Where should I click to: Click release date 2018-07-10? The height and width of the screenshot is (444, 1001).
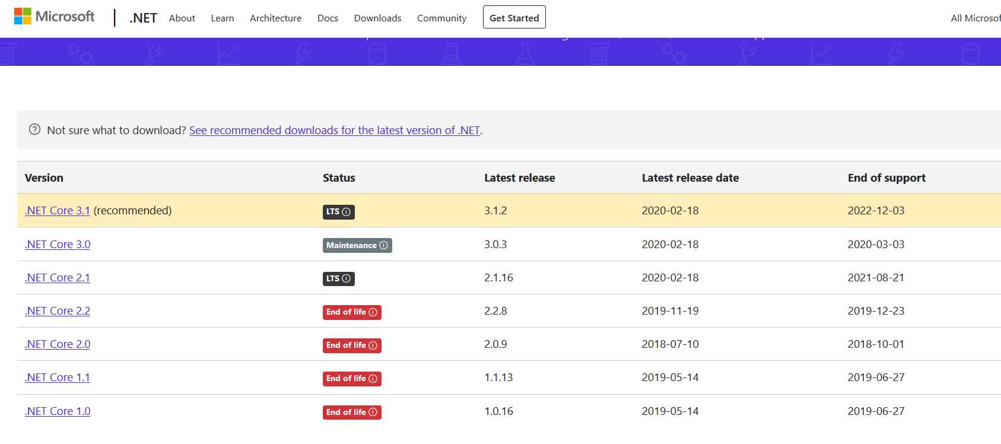pos(670,344)
